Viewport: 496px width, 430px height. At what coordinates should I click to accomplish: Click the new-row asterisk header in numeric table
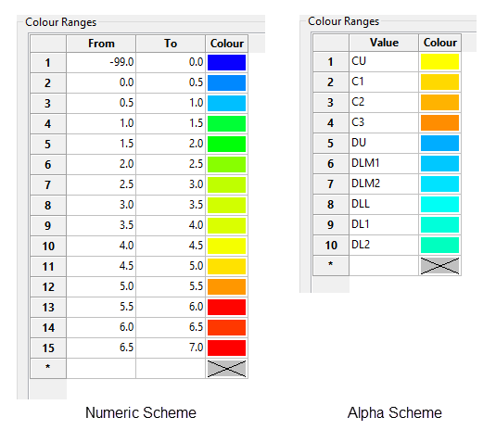click(48, 368)
